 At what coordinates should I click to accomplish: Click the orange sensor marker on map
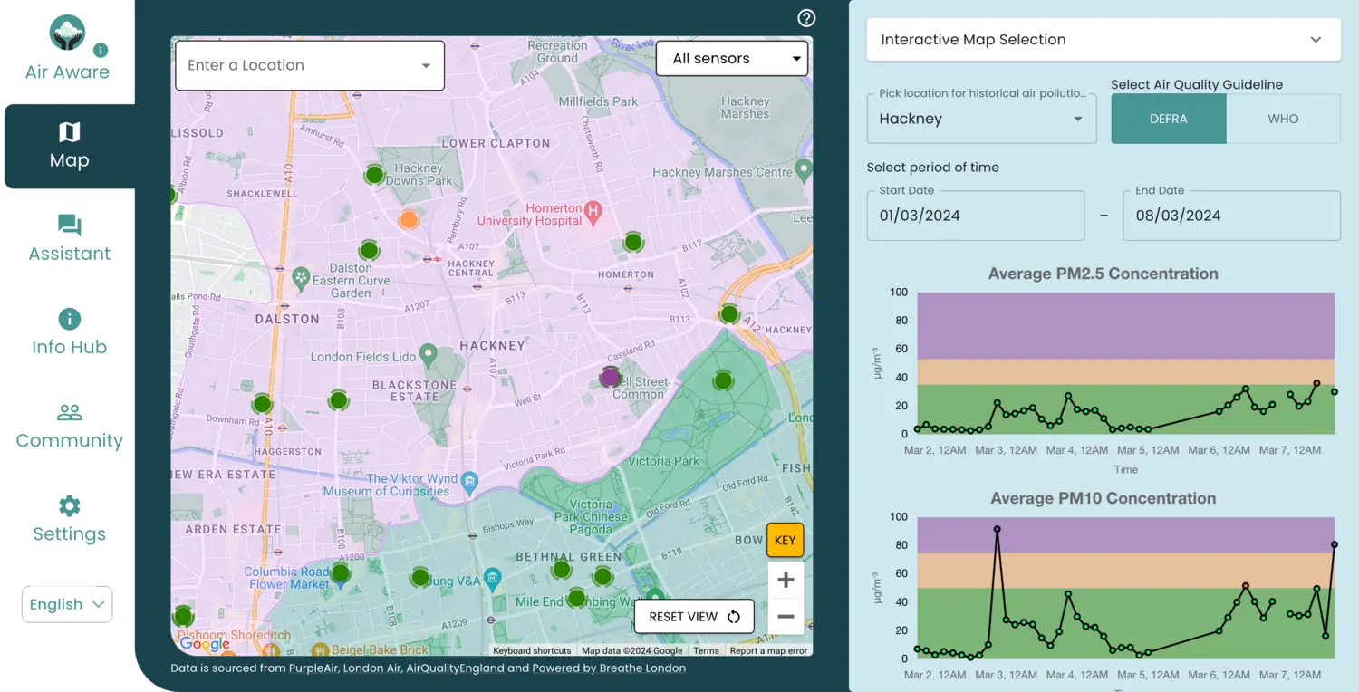pos(409,219)
